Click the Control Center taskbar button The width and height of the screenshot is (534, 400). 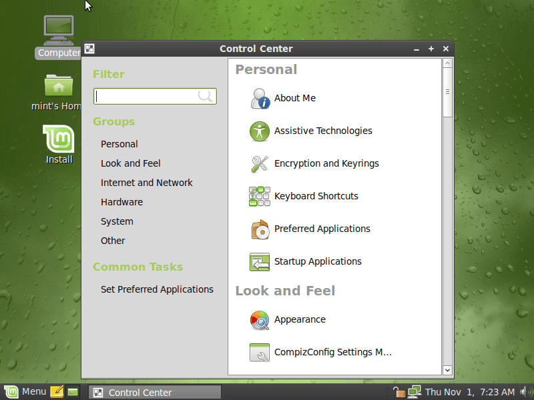click(155, 393)
